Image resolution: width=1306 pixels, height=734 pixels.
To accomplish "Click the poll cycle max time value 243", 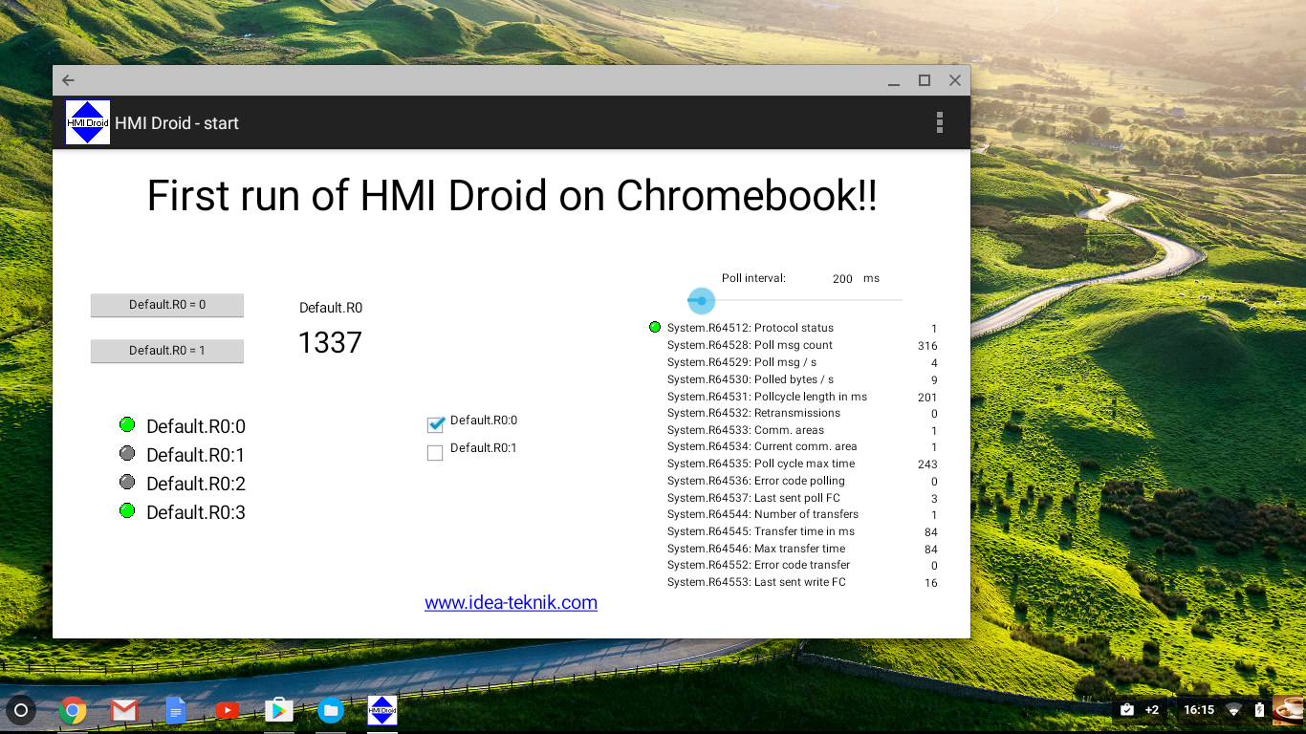I will [x=926, y=464].
